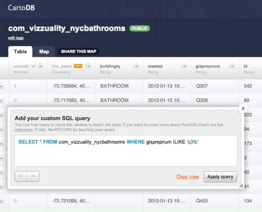262x212 pixels.
Task: Click the WHERE keyword in the query
Action: (x=136, y=142)
